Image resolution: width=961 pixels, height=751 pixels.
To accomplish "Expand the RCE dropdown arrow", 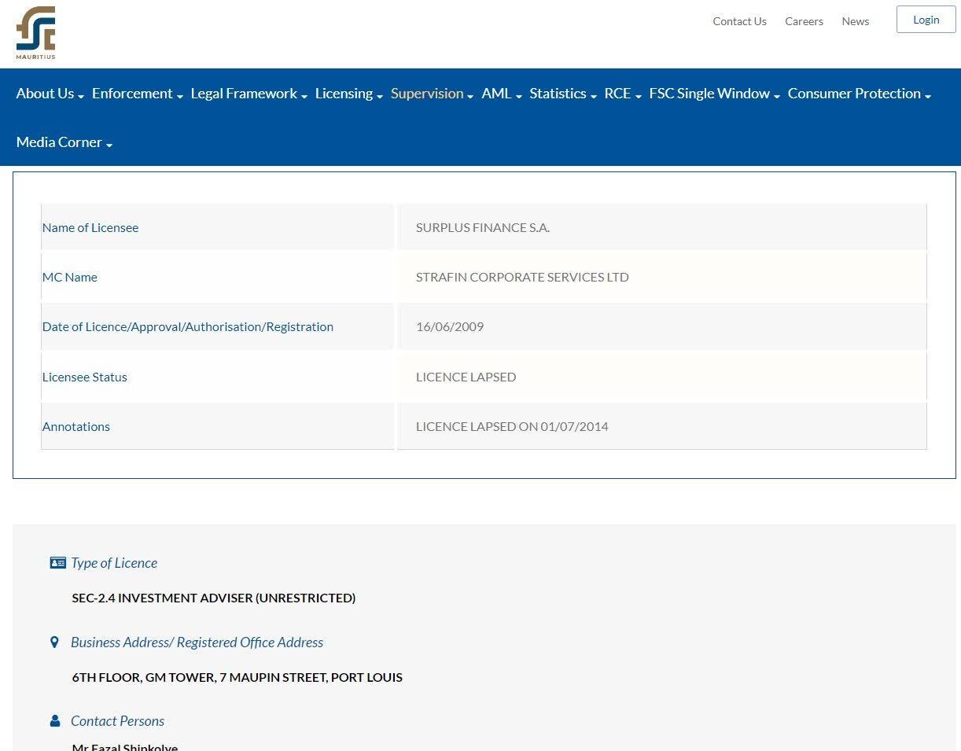I will pos(638,96).
